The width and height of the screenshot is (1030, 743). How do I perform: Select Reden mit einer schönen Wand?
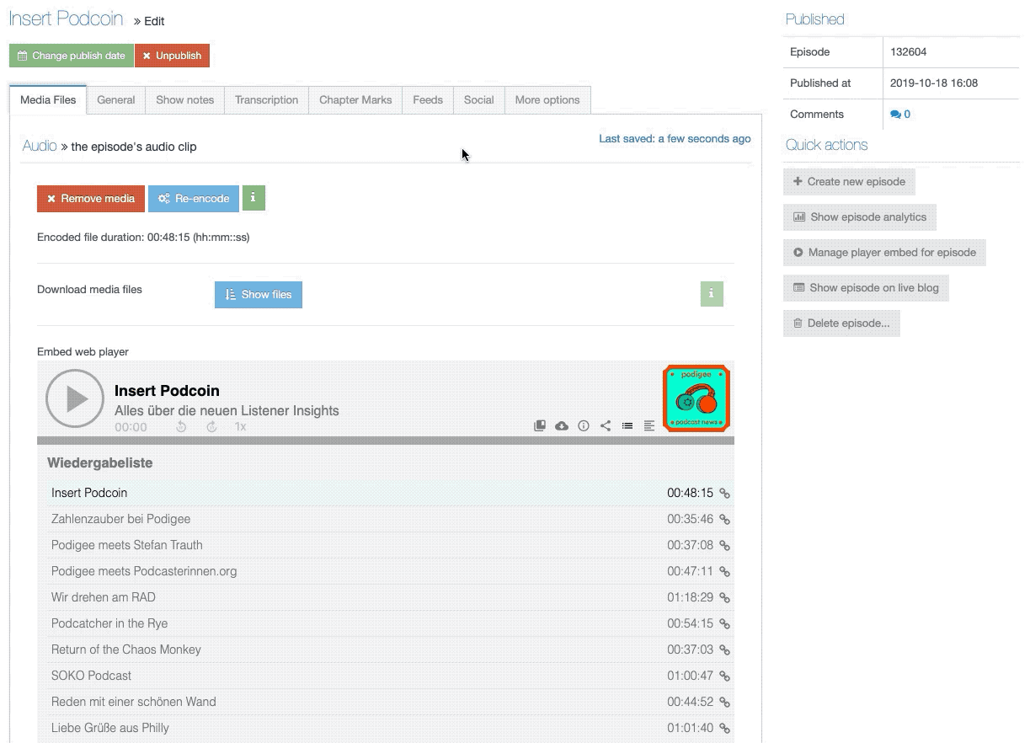386,702
